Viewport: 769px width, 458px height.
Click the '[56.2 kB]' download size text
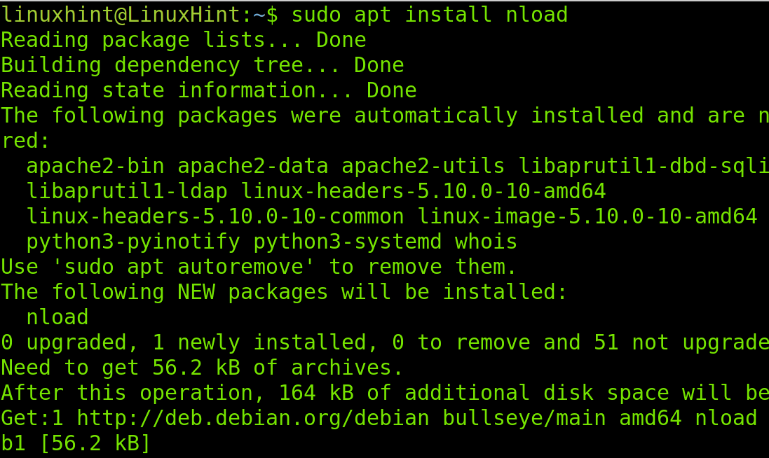[x=95, y=444]
